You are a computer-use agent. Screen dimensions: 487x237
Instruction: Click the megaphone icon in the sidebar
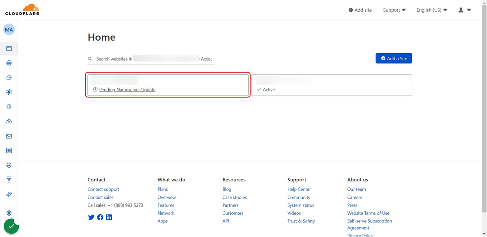tap(9, 194)
